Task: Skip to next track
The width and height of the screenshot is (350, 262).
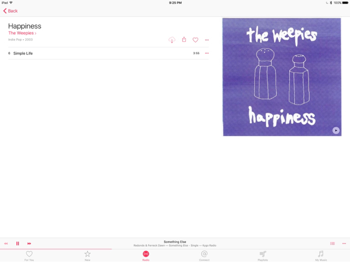Action: click(29, 243)
